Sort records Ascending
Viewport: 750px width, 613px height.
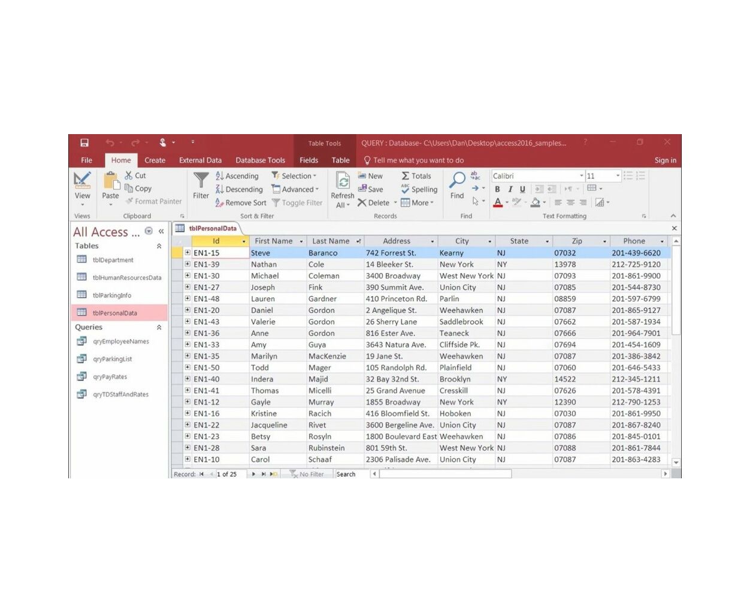(x=237, y=176)
